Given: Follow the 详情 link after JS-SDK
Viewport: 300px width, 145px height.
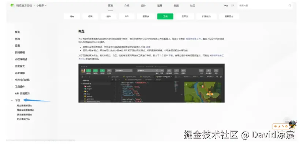Looking at the screenshot, I should [x=148, y=47].
